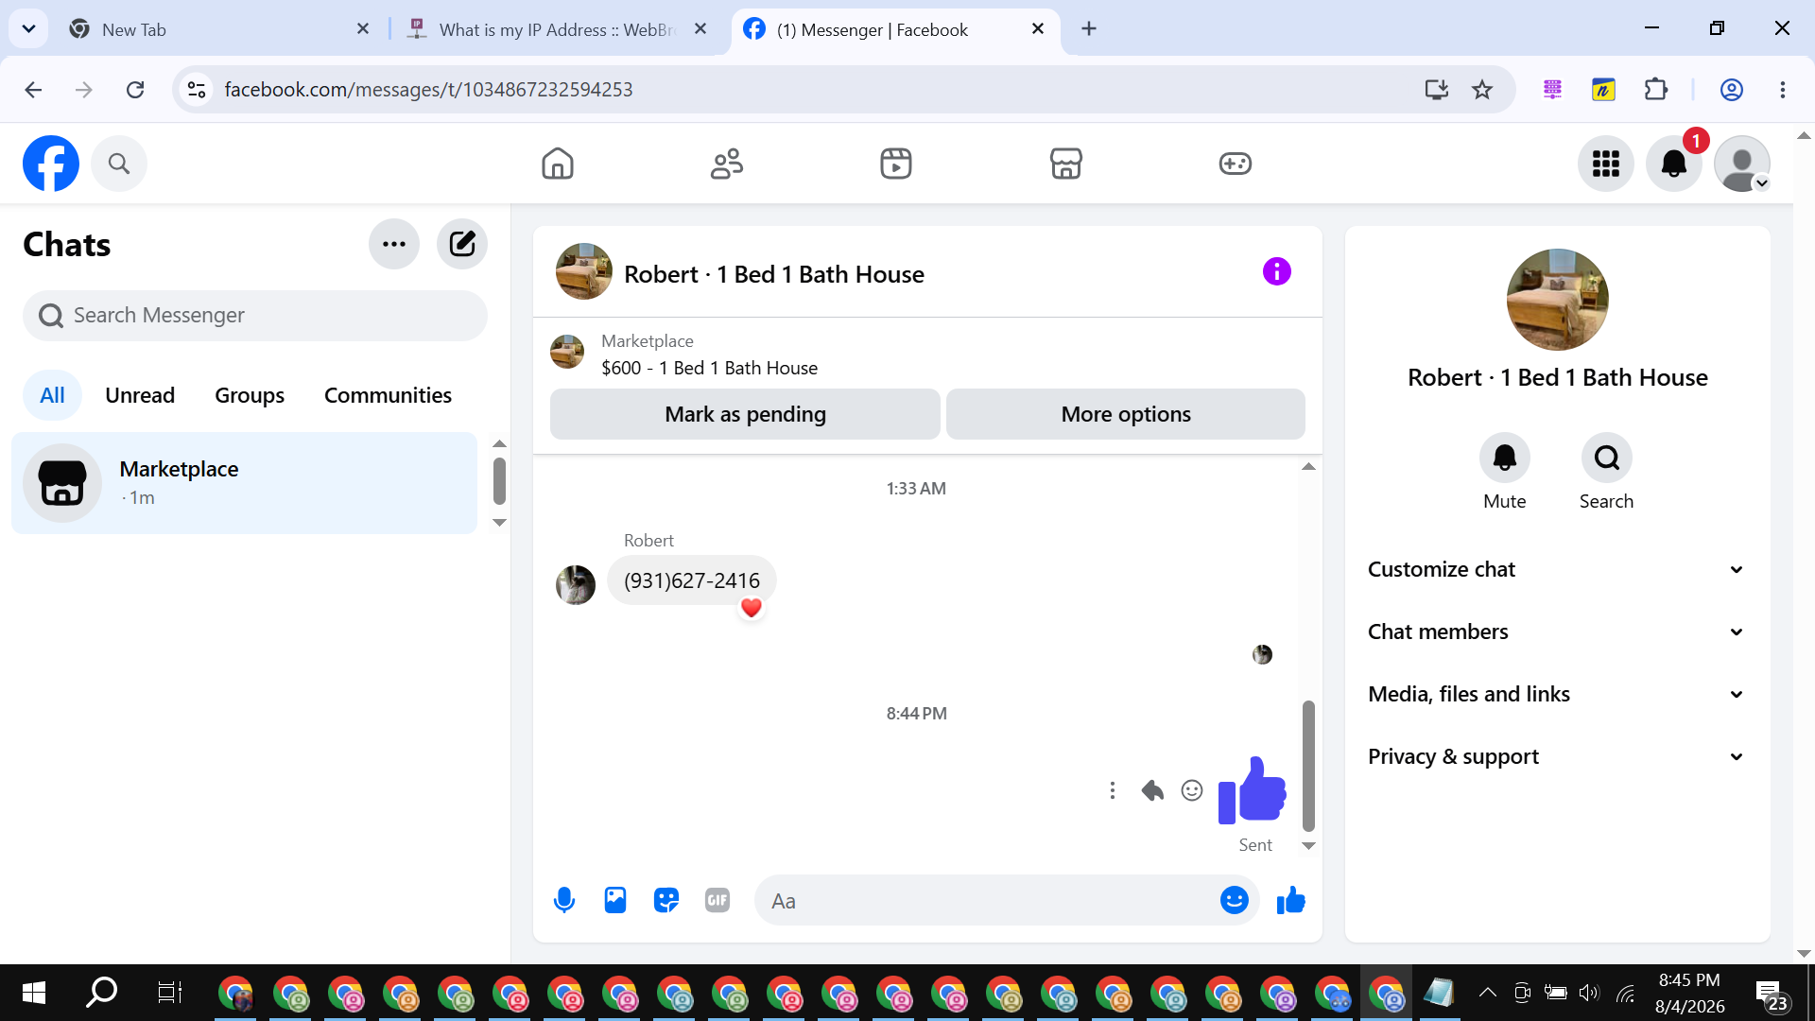The image size is (1815, 1021).
Task: Open the Reels video icon
Action: (x=896, y=164)
